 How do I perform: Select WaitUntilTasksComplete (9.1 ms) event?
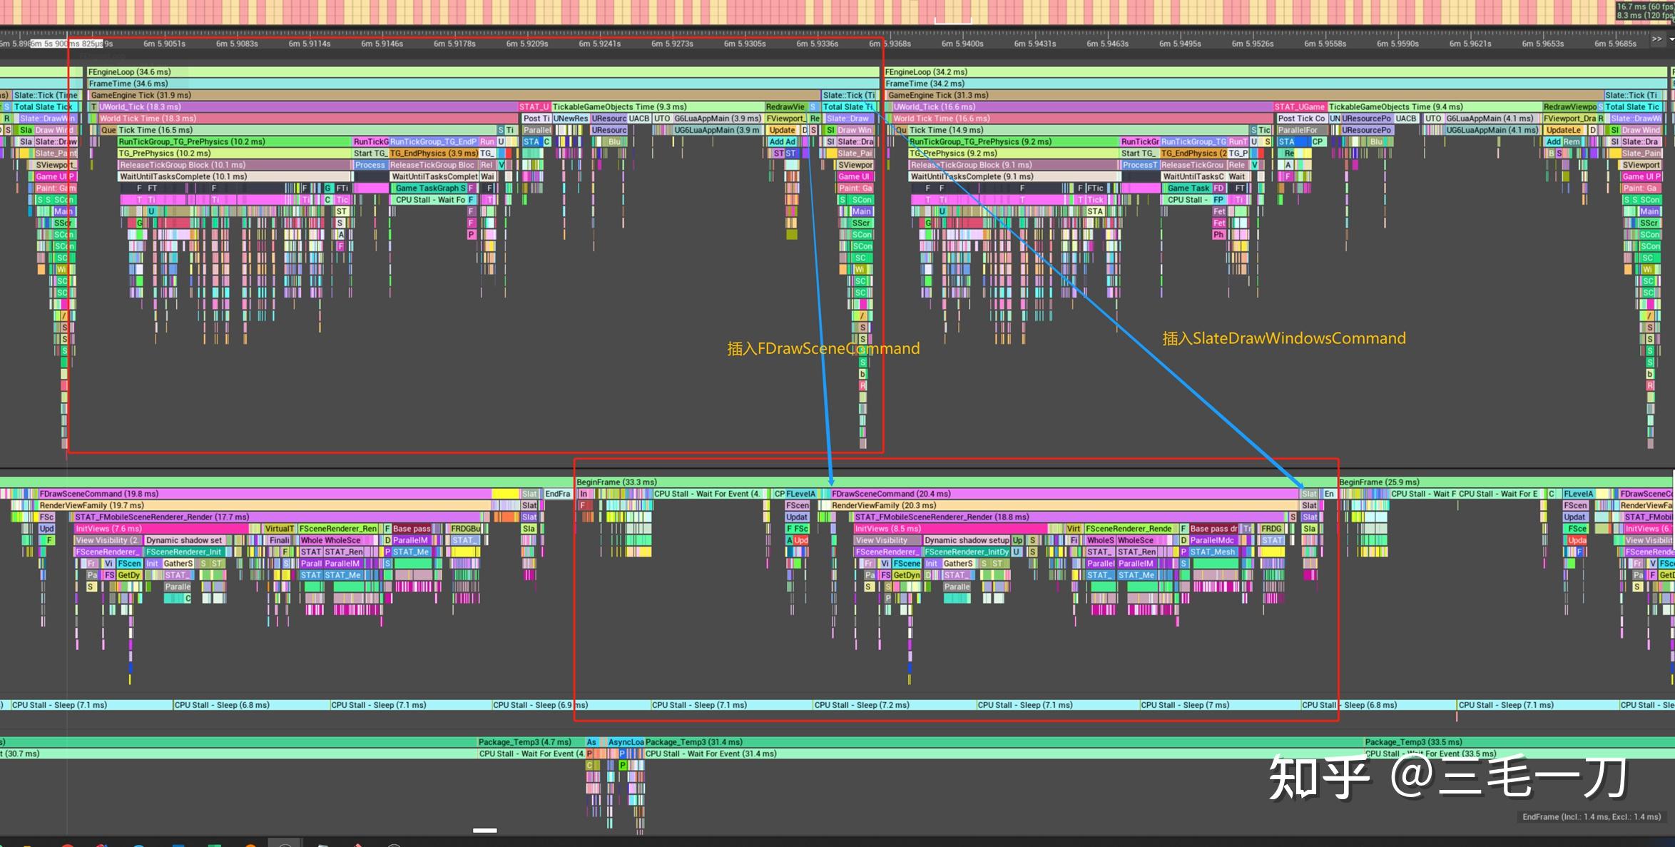999,177
